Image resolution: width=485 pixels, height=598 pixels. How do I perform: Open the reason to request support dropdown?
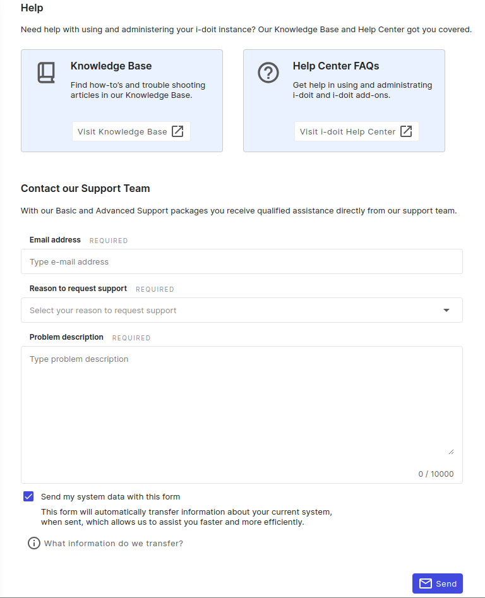click(x=241, y=310)
